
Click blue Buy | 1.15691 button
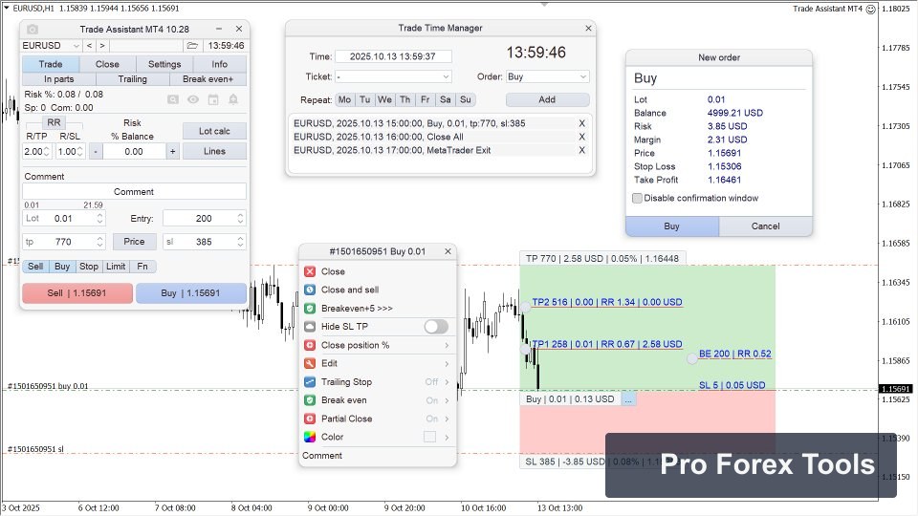191,293
